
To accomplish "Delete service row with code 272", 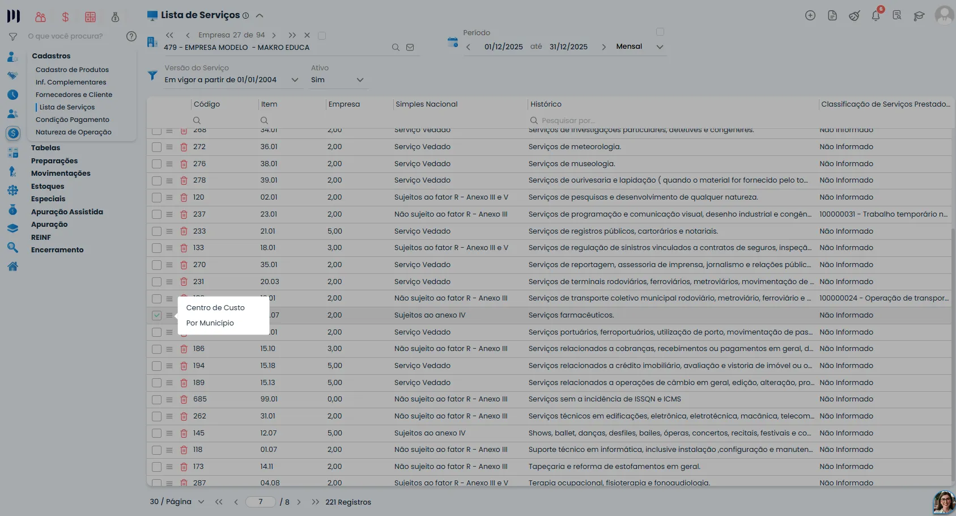I will 184,147.
